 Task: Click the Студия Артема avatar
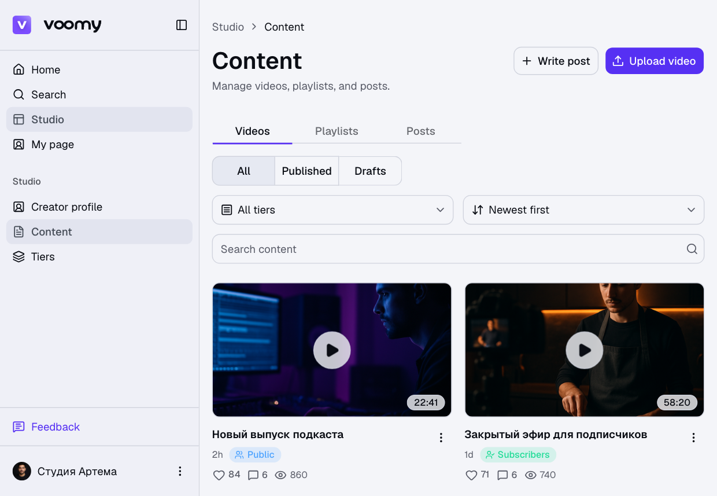tap(22, 471)
